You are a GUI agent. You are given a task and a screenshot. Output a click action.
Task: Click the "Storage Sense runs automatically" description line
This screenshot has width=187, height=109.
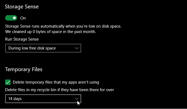click(x=63, y=26)
